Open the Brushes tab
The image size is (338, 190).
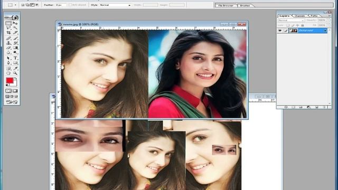tap(245, 5)
